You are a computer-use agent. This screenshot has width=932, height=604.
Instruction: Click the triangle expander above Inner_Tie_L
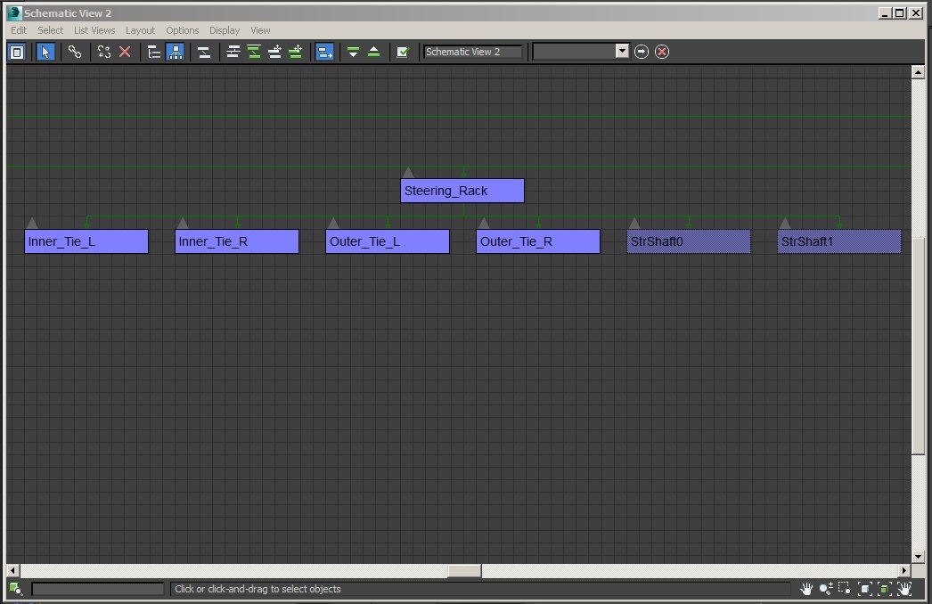32,223
